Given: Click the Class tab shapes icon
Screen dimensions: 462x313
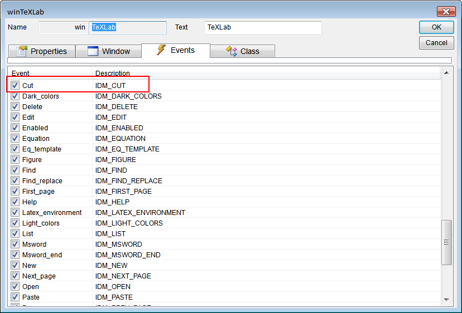Looking at the screenshot, I should point(232,51).
